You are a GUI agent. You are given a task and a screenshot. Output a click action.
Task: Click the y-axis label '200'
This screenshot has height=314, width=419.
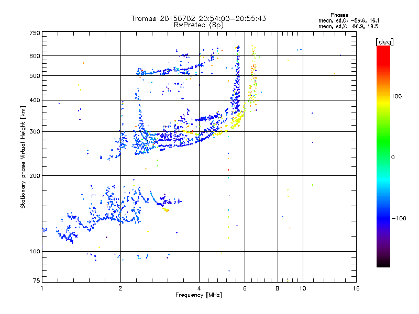pos(35,176)
